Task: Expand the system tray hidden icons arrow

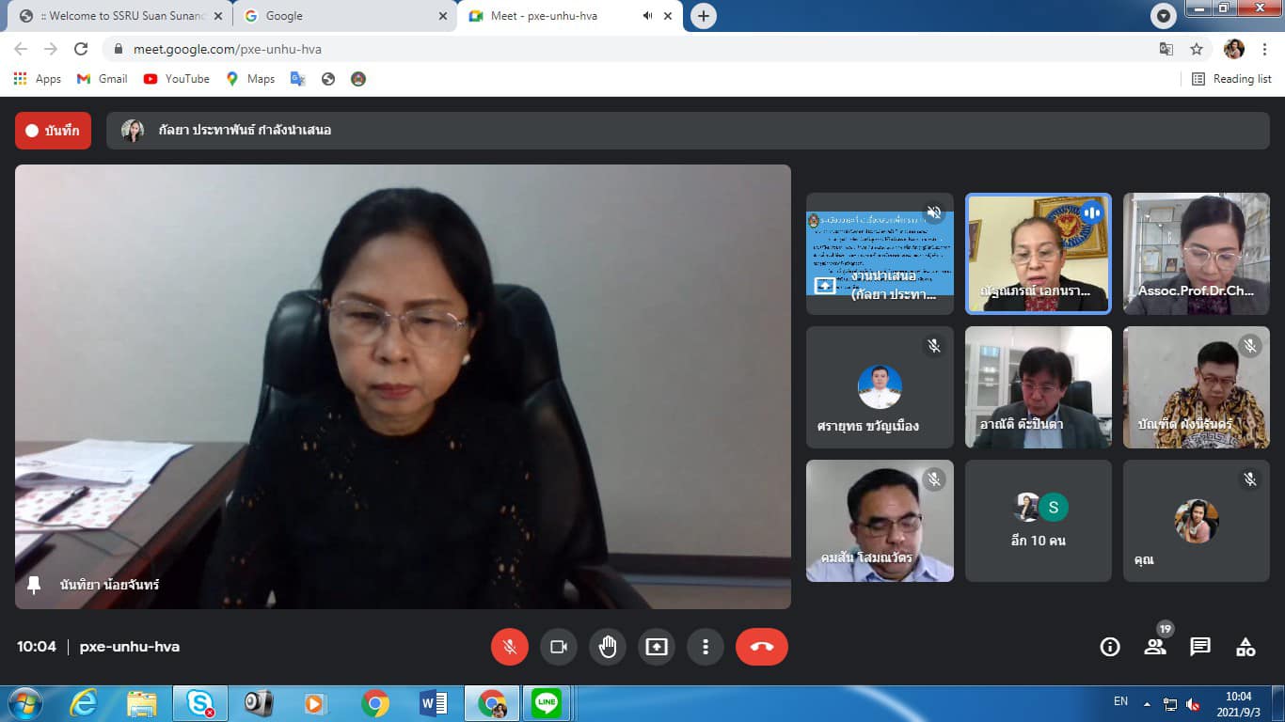Action: (1147, 703)
